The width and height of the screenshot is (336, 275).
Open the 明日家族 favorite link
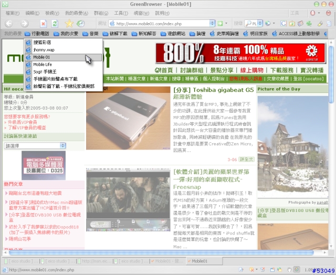pyautogui.click(x=256, y=34)
